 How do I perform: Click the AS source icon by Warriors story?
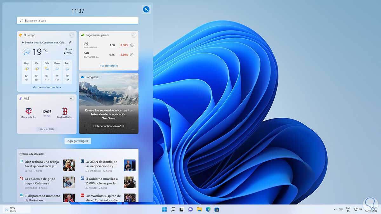[x=82, y=196]
